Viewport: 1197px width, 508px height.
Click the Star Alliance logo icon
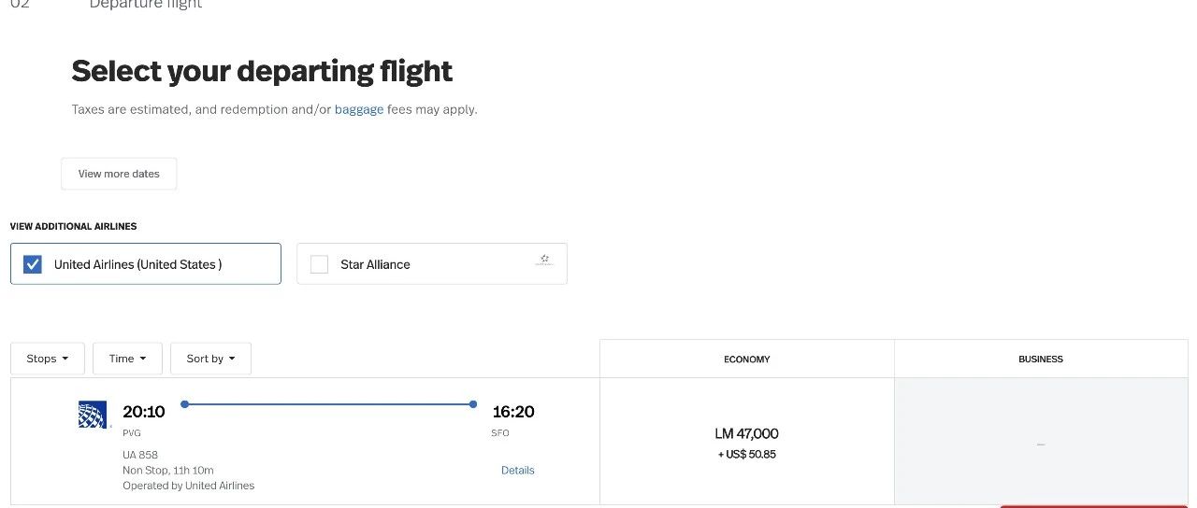(544, 261)
